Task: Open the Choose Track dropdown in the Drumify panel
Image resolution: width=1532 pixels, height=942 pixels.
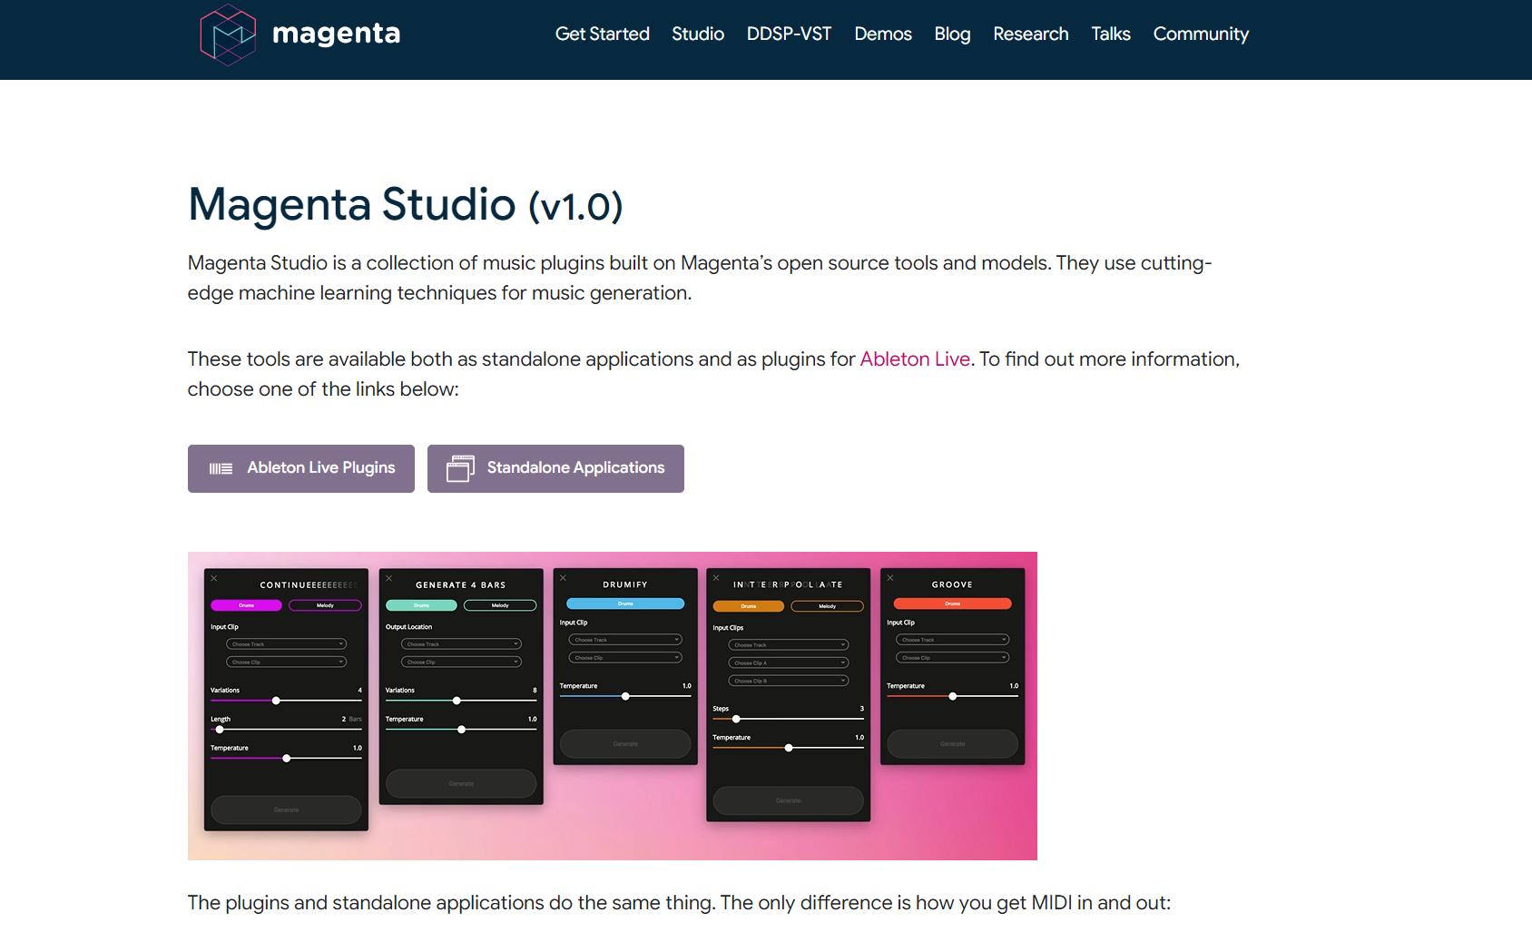Action: pyautogui.click(x=625, y=640)
